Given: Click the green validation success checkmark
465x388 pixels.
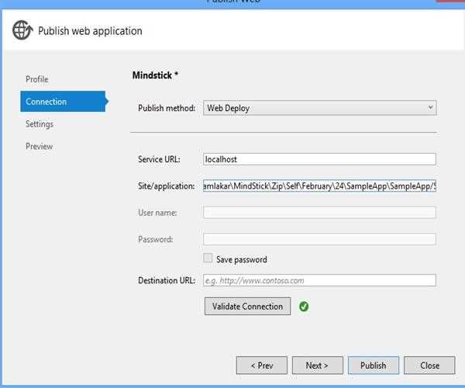Looking at the screenshot, I should (304, 307).
